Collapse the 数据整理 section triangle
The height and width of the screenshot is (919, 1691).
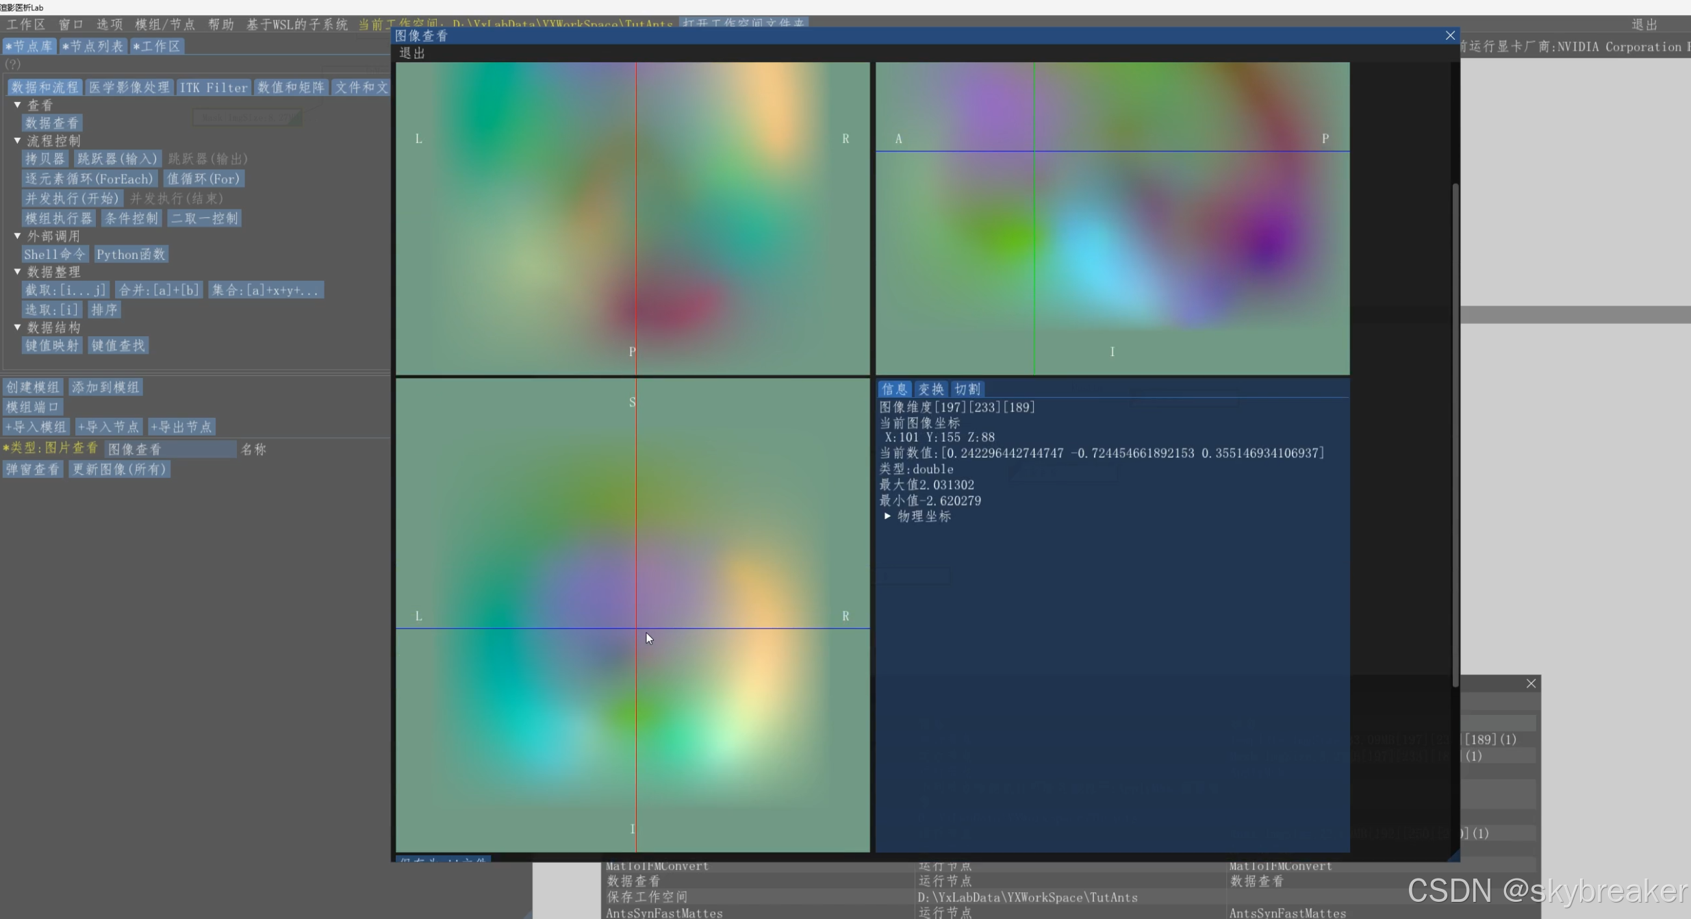coord(18,272)
